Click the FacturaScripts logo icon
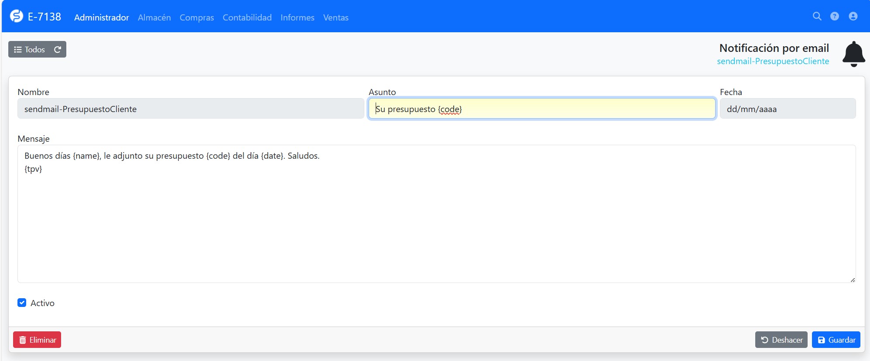870x361 pixels. pyautogui.click(x=17, y=17)
